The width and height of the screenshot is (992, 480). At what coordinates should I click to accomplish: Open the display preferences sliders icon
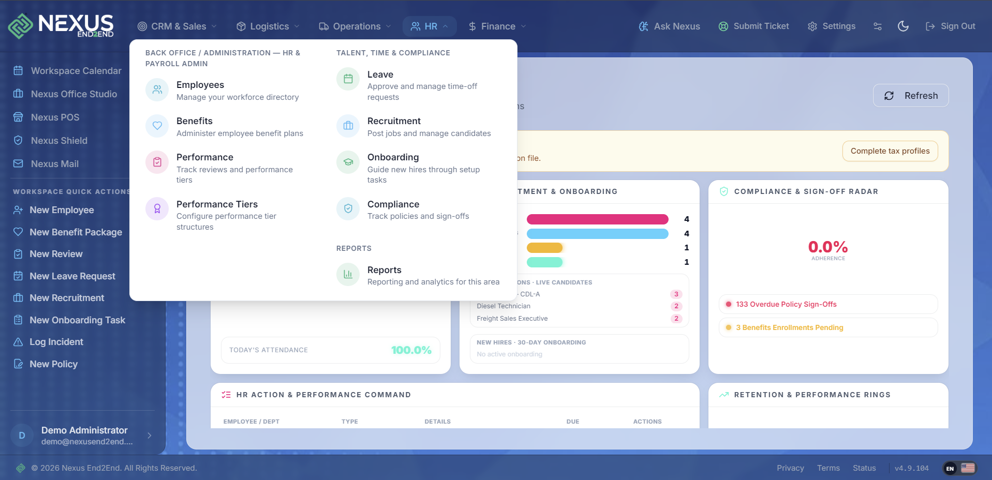[878, 26]
